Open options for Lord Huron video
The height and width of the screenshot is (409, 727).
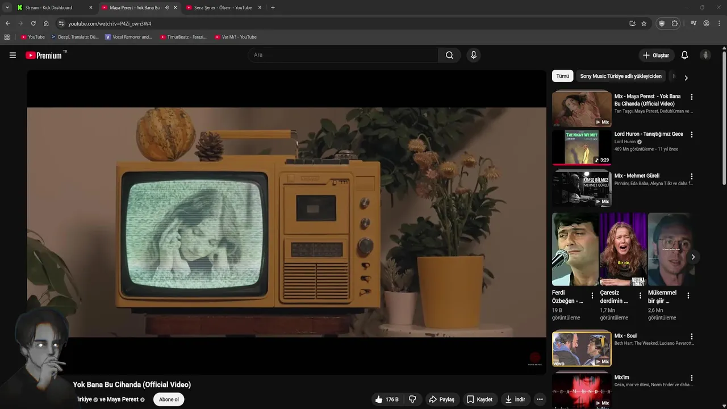tap(691, 135)
